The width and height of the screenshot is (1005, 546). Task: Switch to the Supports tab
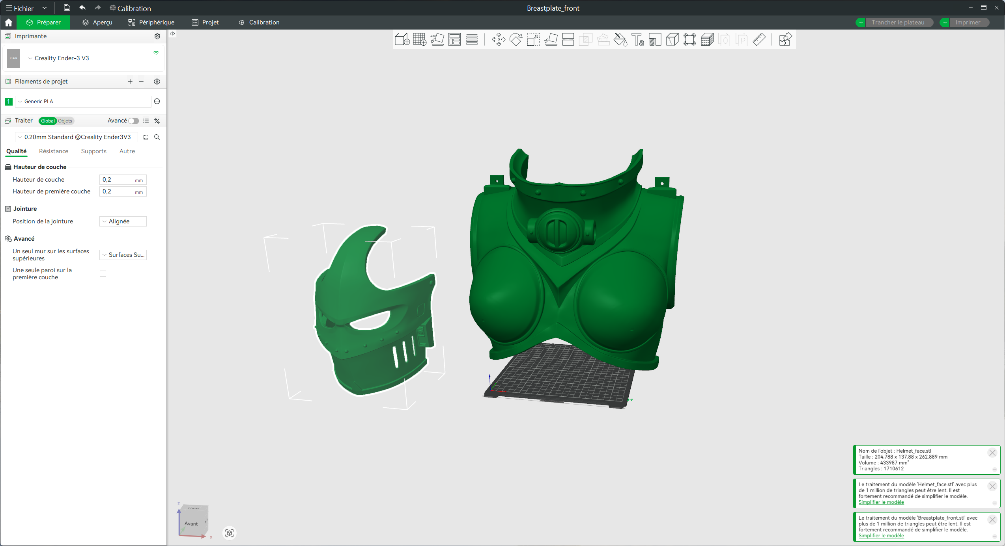(x=93, y=151)
